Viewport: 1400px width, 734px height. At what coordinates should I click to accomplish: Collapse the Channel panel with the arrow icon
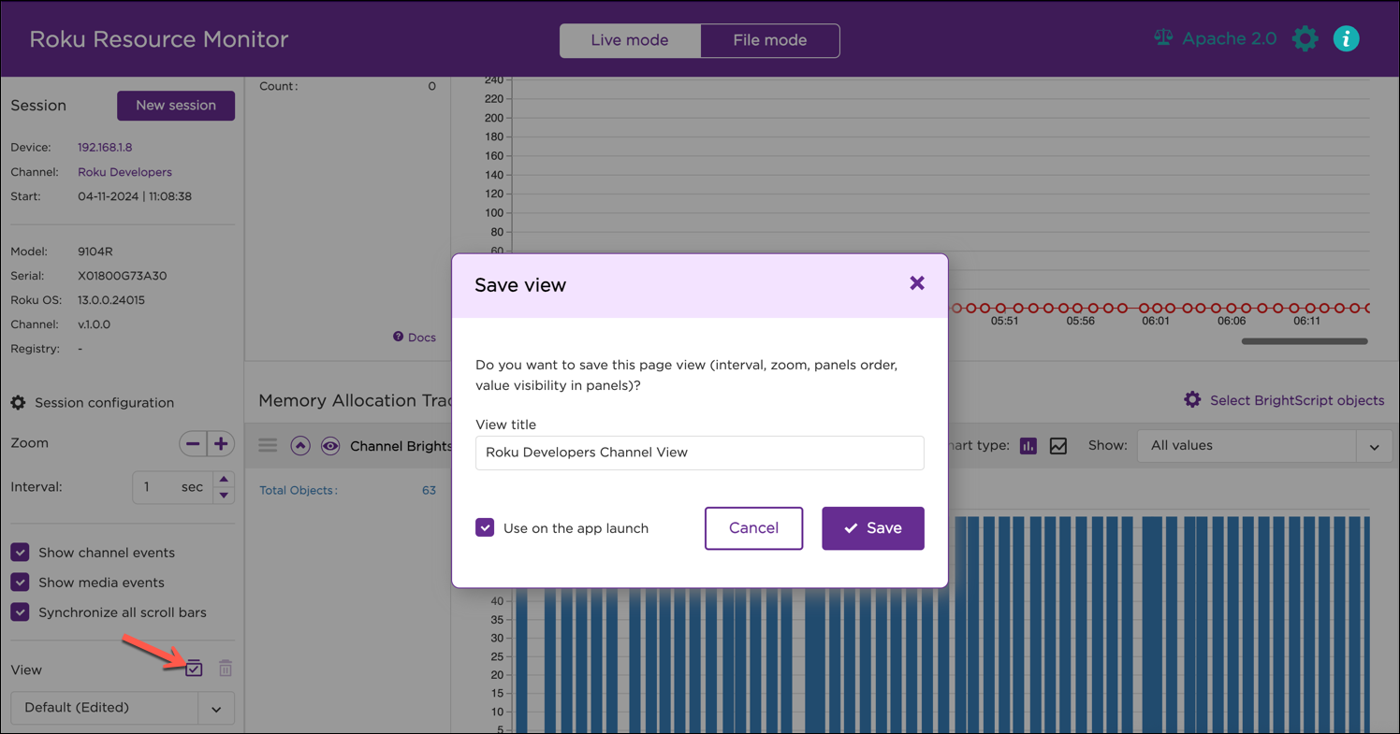pos(299,445)
